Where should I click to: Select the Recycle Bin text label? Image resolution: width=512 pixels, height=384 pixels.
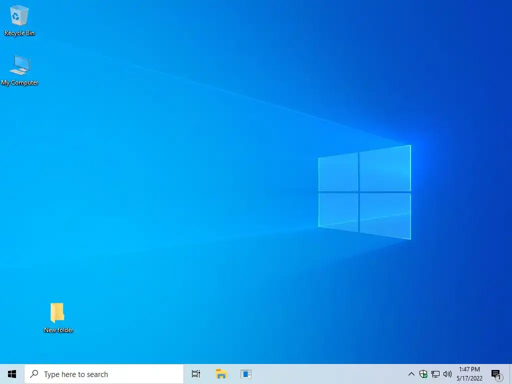tap(19, 33)
